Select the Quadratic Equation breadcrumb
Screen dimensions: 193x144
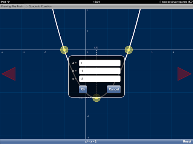click(40, 6)
